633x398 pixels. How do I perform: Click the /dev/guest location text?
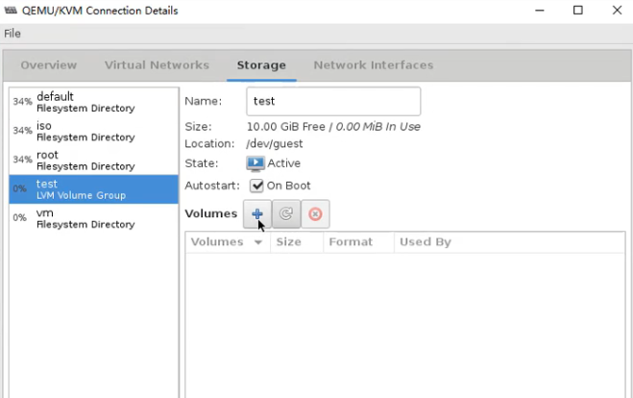[275, 144]
